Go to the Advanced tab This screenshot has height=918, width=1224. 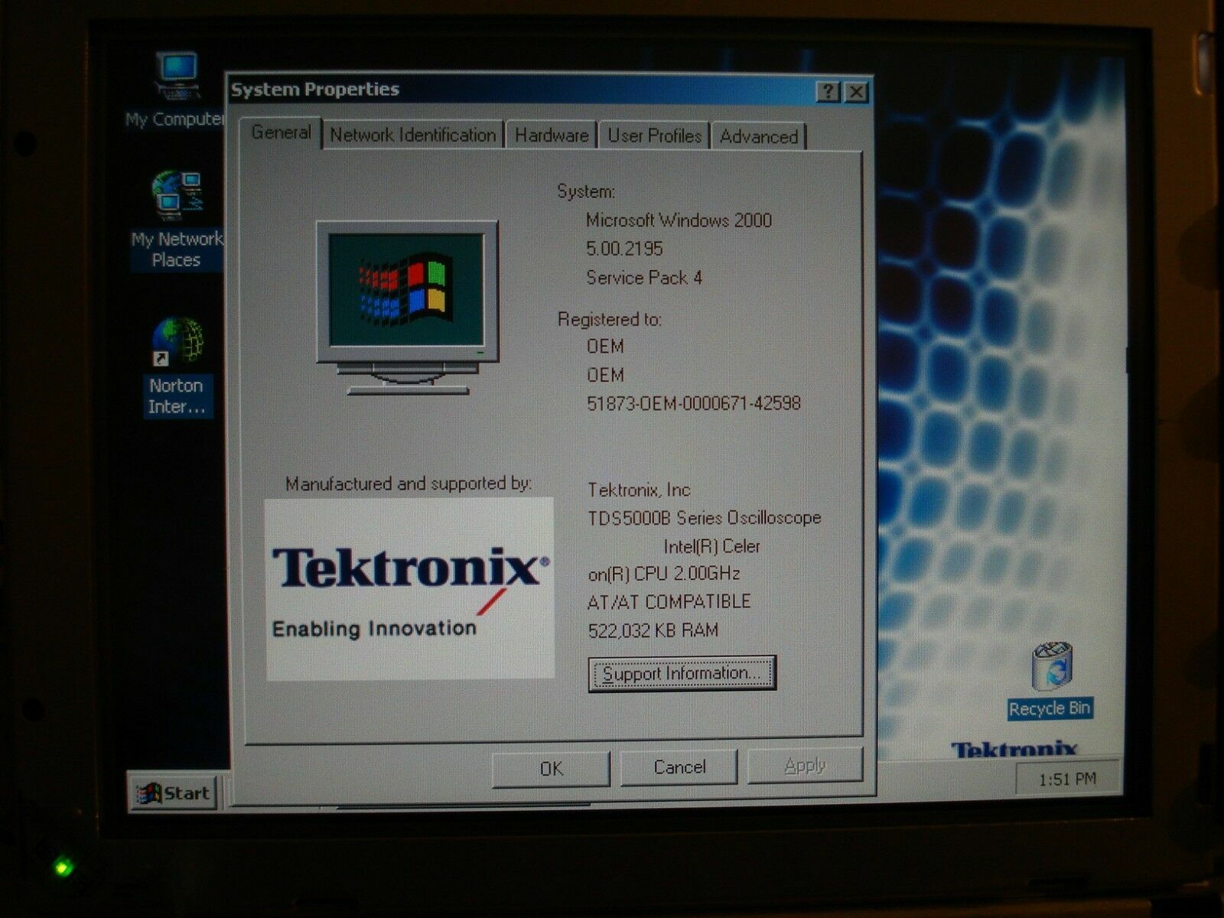tap(759, 137)
